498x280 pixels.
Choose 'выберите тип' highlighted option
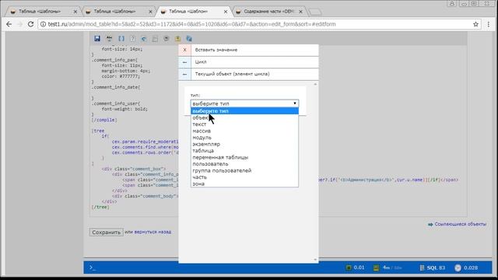pos(244,110)
